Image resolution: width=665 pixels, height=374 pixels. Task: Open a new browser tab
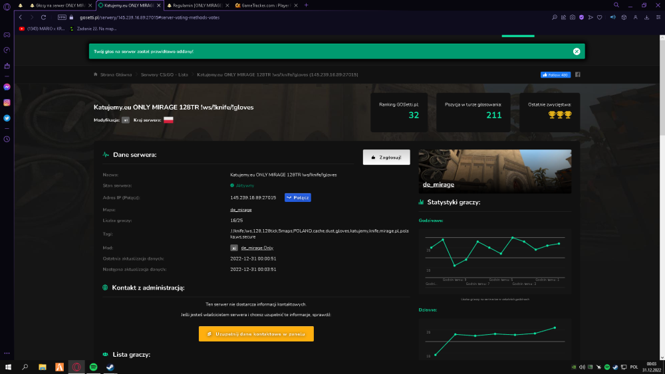pyautogui.click(x=306, y=5)
